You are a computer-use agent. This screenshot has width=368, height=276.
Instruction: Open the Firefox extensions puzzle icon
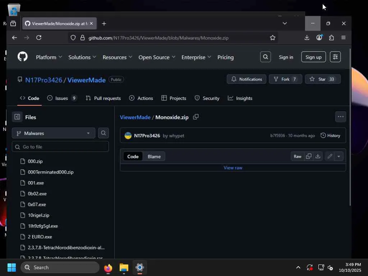[x=331, y=37]
